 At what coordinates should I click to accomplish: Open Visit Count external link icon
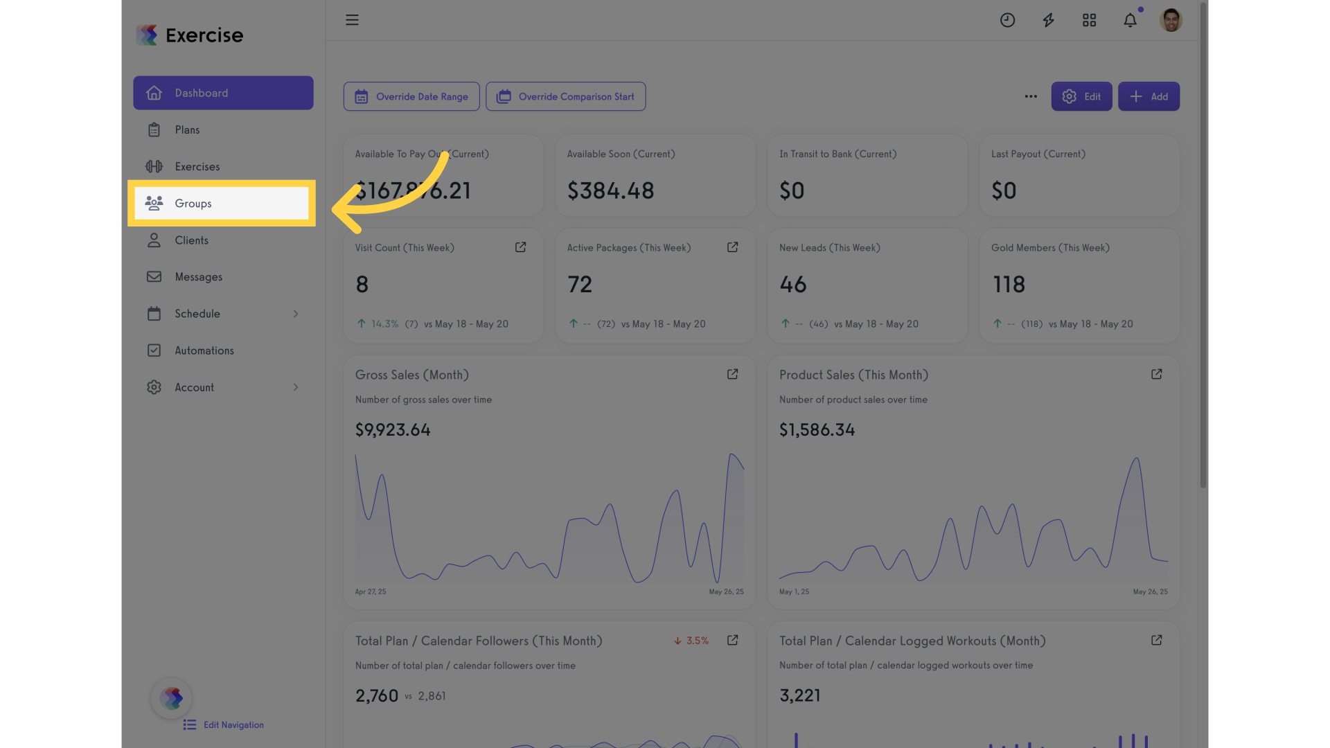(520, 247)
